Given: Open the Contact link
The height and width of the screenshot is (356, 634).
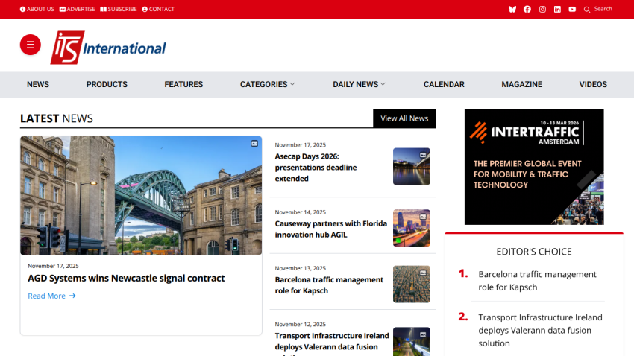Looking at the screenshot, I should [158, 9].
